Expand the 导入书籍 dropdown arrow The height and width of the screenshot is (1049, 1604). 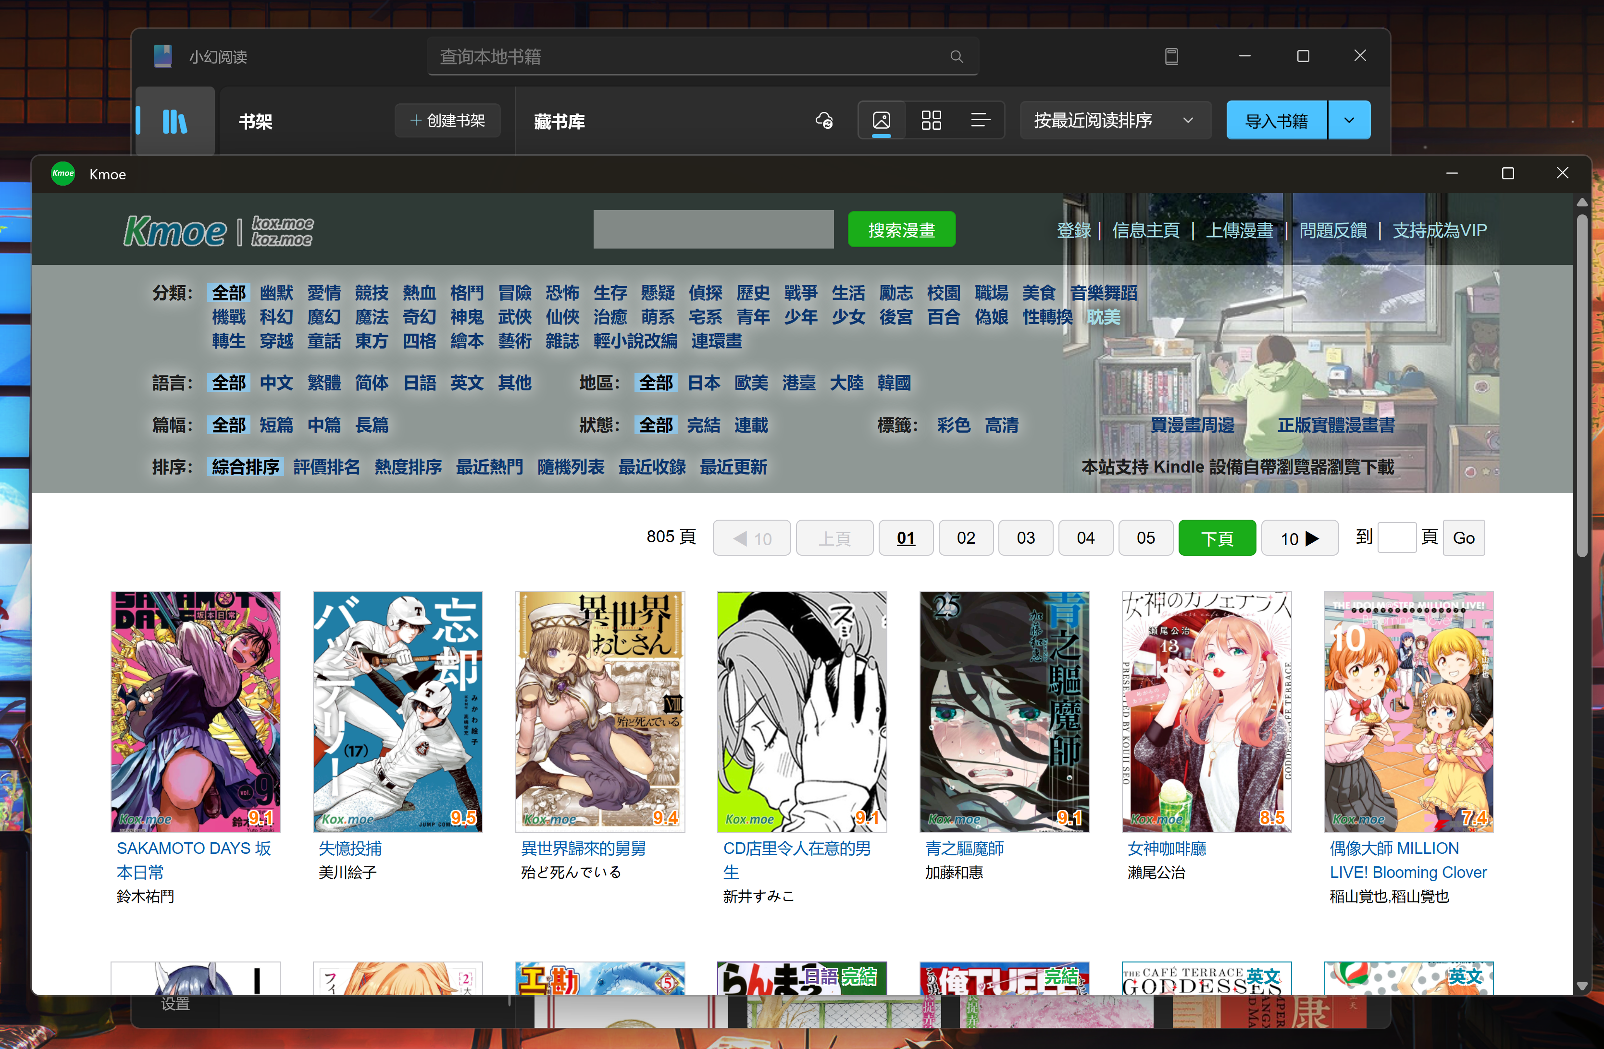pyautogui.click(x=1349, y=121)
